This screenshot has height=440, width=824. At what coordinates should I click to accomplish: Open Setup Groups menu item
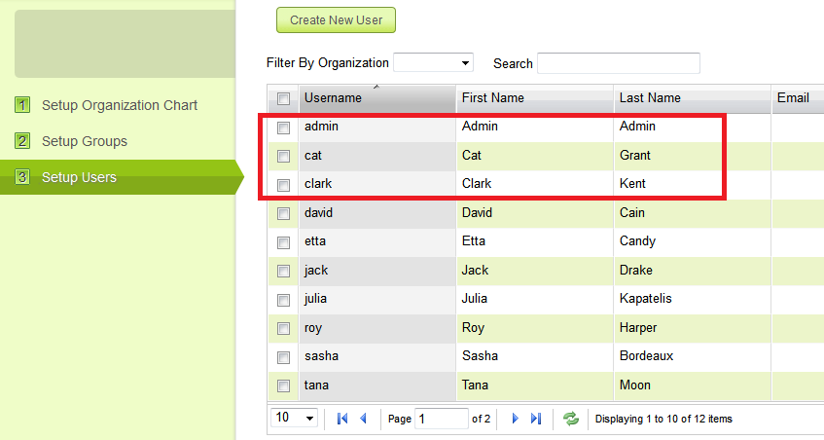click(x=85, y=141)
